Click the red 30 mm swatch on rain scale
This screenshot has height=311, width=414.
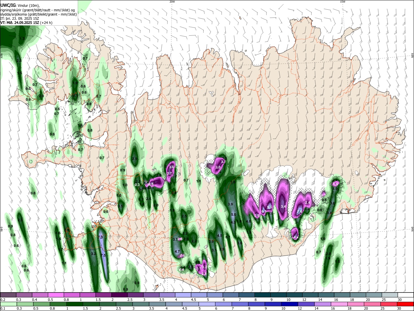tap(406, 304)
